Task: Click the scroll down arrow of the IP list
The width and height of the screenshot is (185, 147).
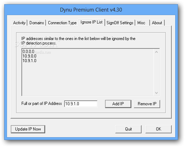Action: pos(157,93)
